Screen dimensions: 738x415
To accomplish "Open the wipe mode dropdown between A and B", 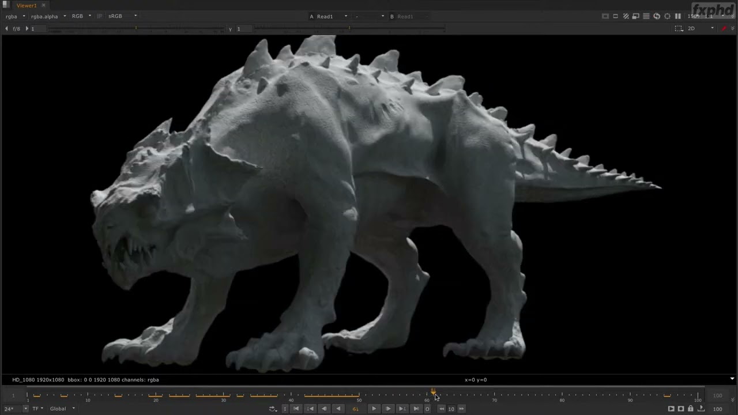I will click(x=370, y=16).
